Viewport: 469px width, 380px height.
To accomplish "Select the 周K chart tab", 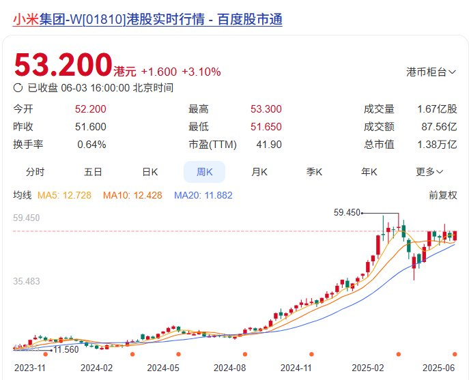I will pos(204,172).
